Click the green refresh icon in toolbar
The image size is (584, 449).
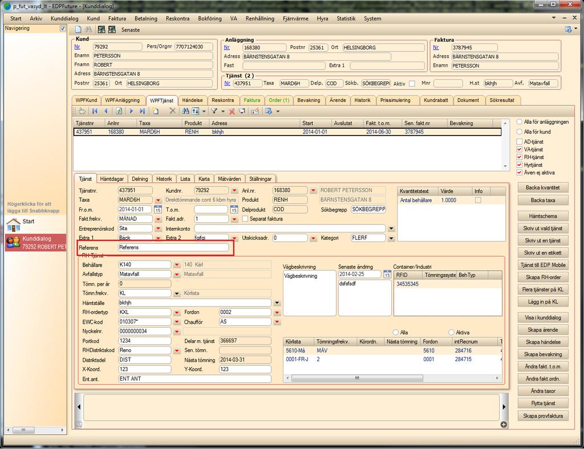[119, 111]
